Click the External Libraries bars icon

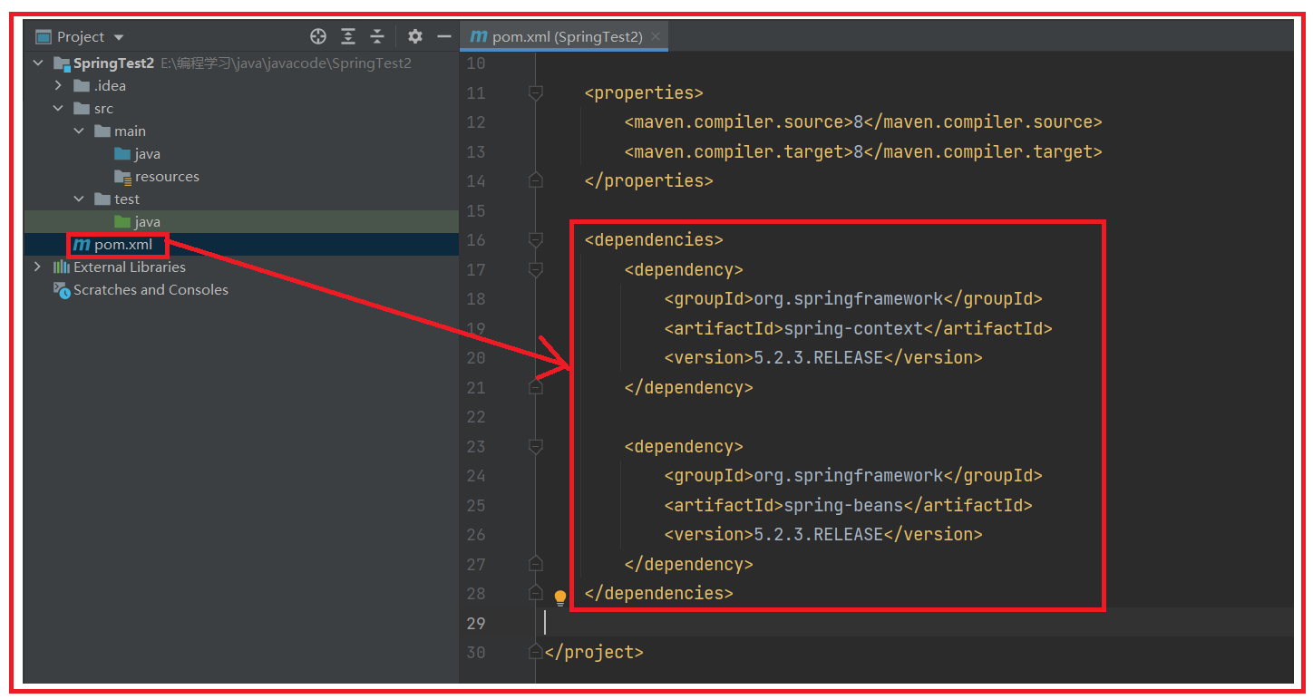click(x=62, y=267)
